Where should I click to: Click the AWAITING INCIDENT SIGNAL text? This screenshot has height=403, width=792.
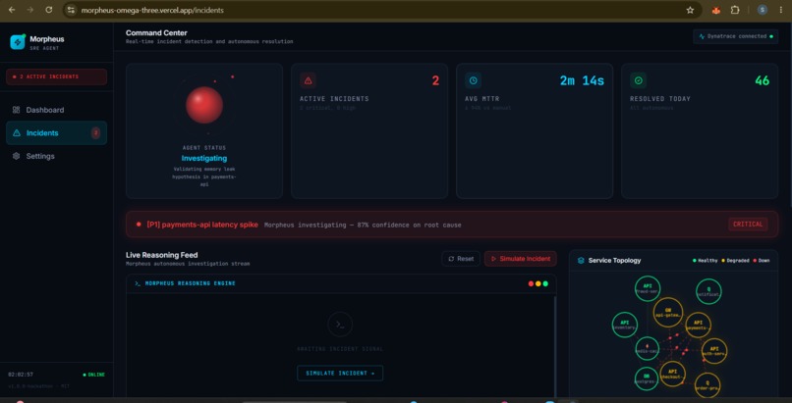pos(340,349)
